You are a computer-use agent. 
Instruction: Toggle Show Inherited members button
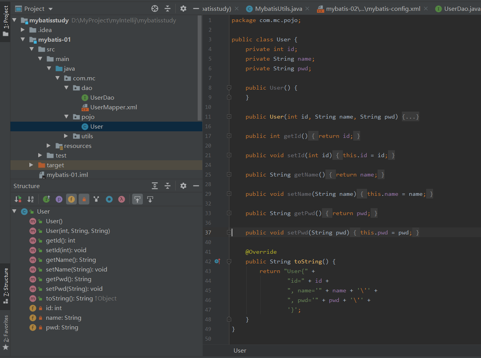(46, 199)
